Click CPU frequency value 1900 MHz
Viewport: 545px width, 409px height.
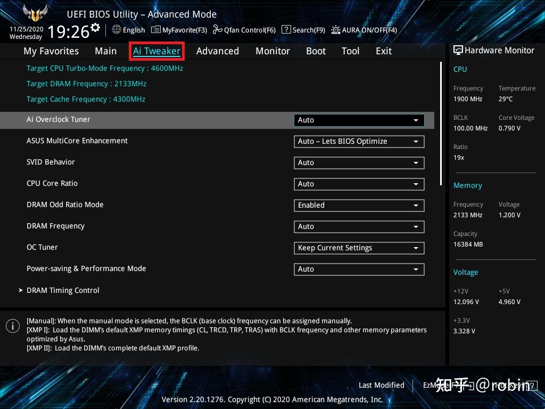pyautogui.click(x=468, y=99)
